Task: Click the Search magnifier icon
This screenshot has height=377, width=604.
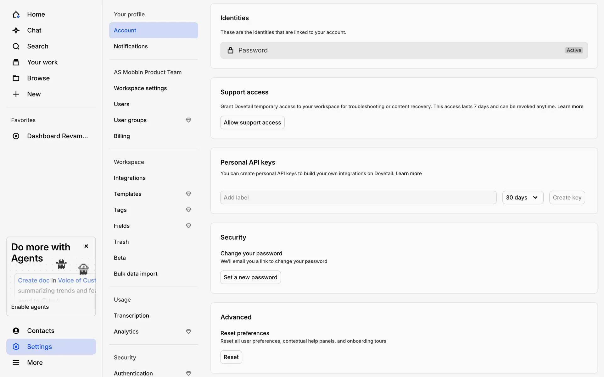Action: pos(16,46)
